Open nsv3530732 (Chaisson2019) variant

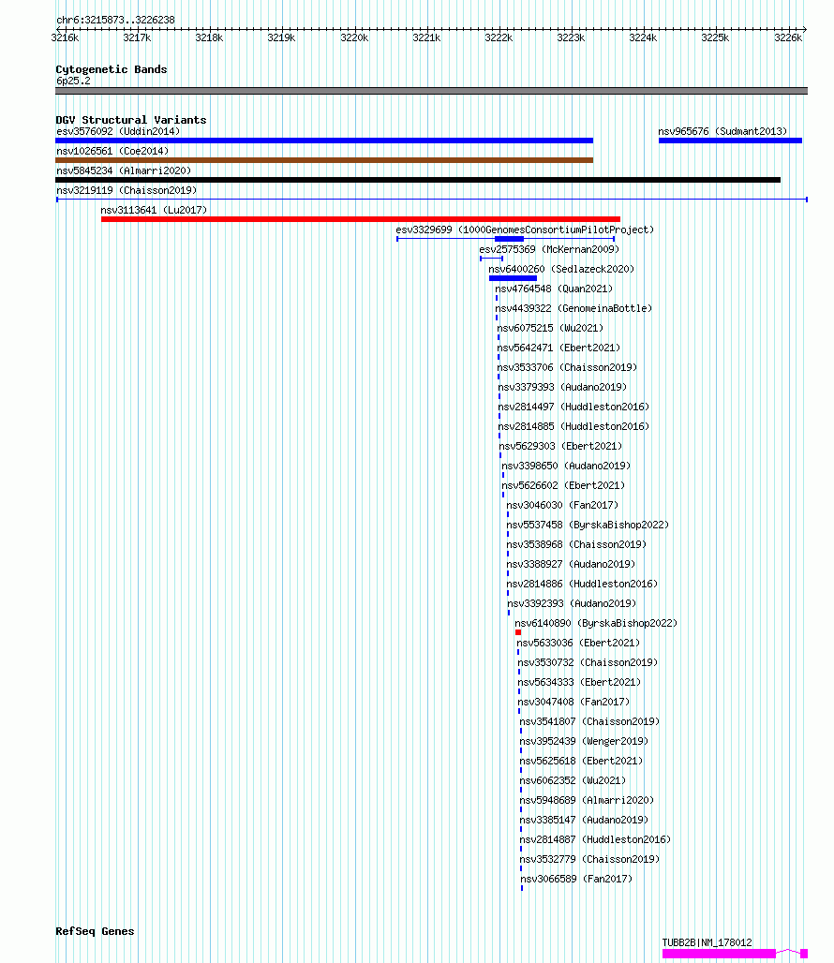(x=588, y=662)
